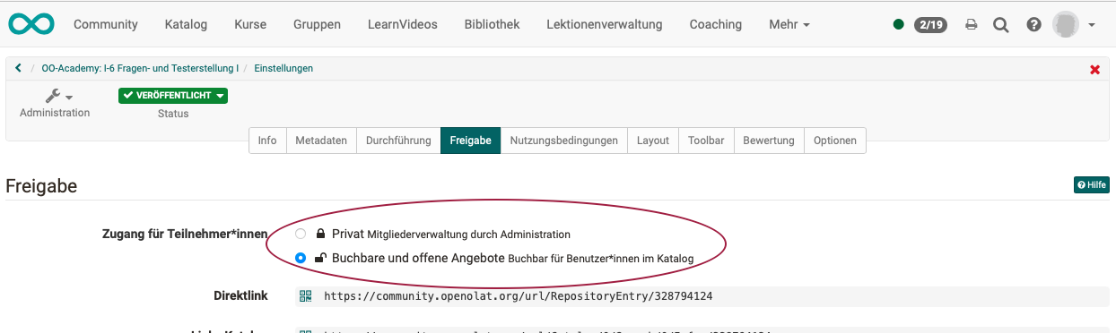The width and height of the screenshot is (1116, 333).
Task: Open Coaching in the navigation bar
Action: 716,24
